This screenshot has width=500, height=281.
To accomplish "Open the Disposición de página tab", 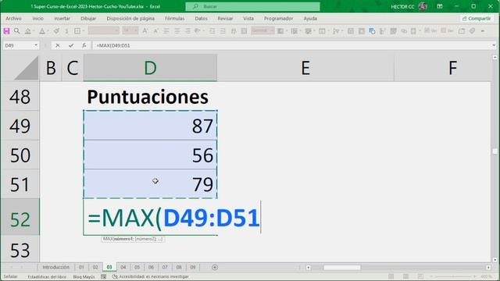I will click(x=130, y=19).
